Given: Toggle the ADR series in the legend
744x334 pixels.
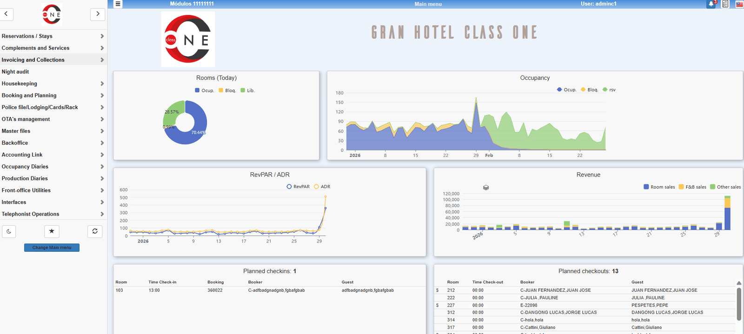Looking at the screenshot, I should tap(322, 187).
